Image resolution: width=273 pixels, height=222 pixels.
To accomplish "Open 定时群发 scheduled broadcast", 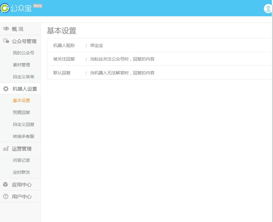I will (x=21, y=172).
